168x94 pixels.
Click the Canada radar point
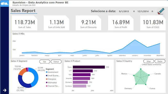click(x=149, y=75)
